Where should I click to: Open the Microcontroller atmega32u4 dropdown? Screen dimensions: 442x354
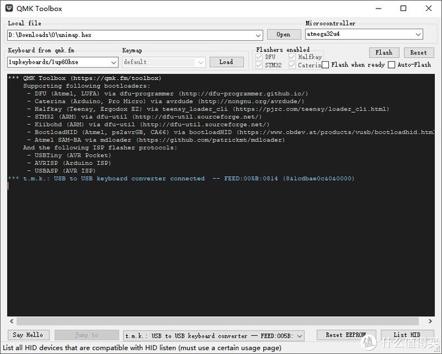[418, 34]
